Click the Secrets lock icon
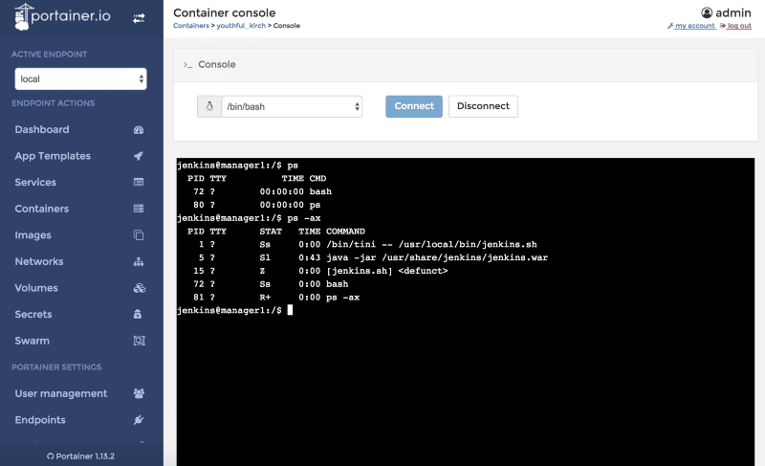The height and width of the screenshot is (466, 765). pos(139,315)
